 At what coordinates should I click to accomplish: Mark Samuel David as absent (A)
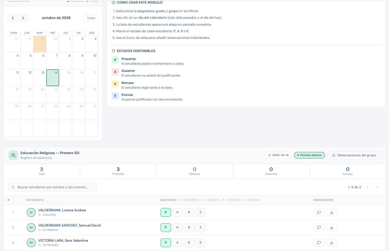177,228
